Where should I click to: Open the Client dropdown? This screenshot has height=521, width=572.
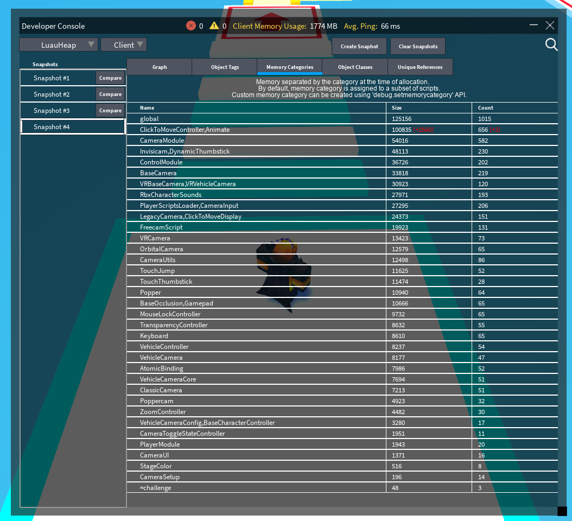pyautogui.click(x=123, y=45)
